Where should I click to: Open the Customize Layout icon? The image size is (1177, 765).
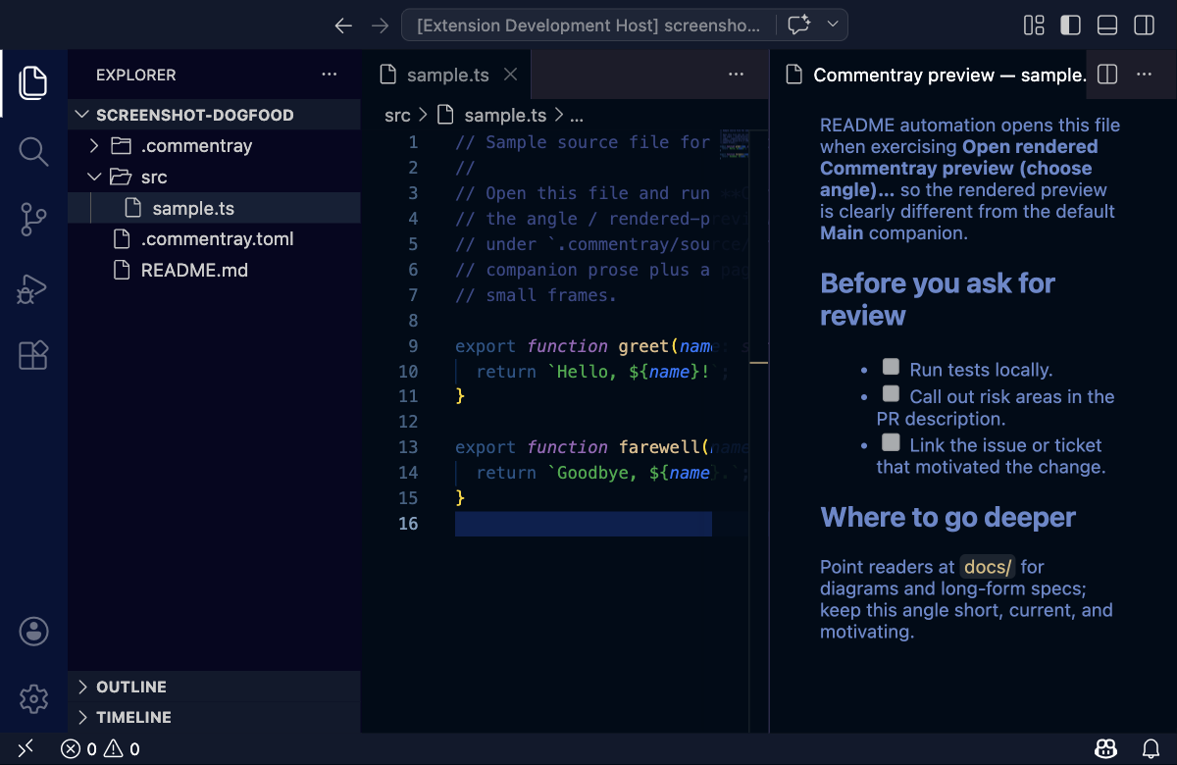[1034, 25]
